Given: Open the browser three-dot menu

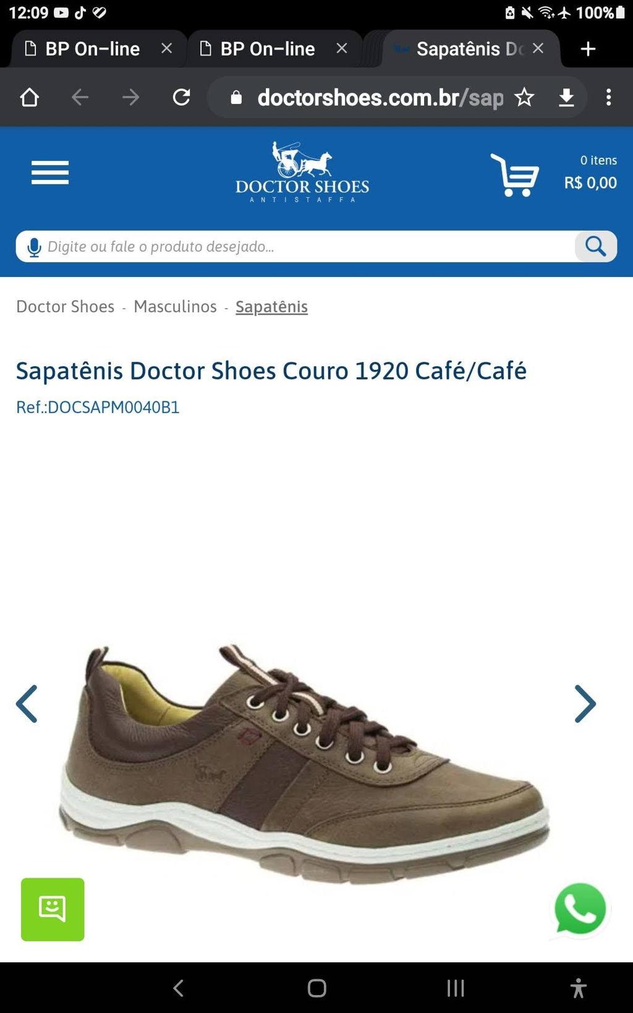Looking at the screenshot, I should coord(609,97).
